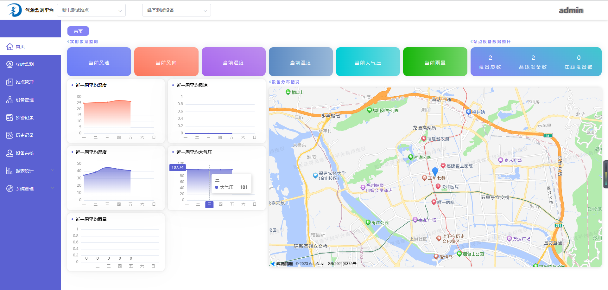Click the 当前湿度 card

click(301, 62)
